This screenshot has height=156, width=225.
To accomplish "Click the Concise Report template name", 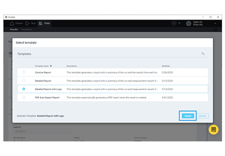I will click(x=43, y=73).
